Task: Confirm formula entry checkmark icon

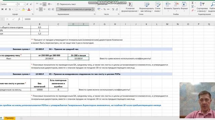Action: (x=13, y=19)
